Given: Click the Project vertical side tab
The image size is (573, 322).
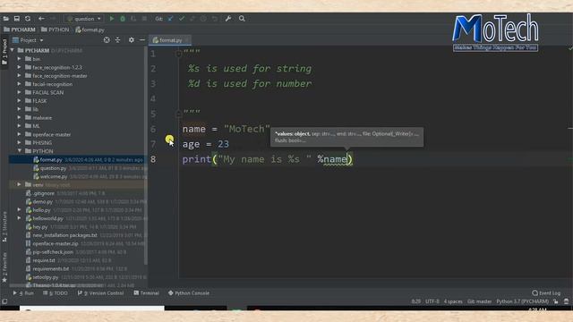Looking at the screenshot, I should (4, 52).
